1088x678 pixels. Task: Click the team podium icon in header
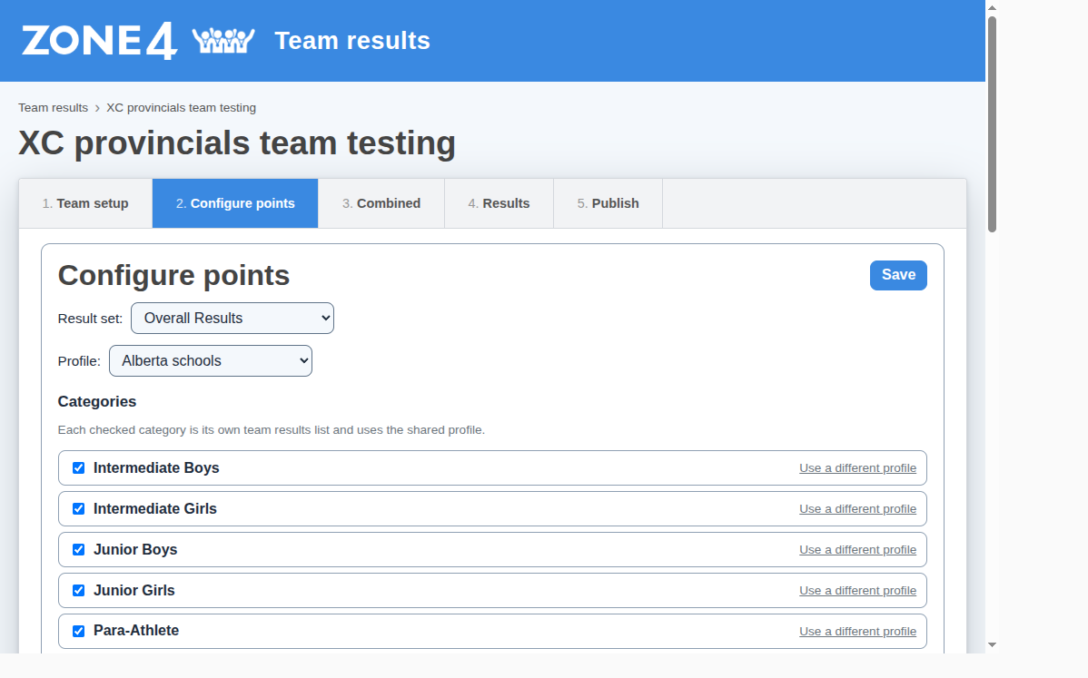[223, 41]
